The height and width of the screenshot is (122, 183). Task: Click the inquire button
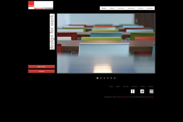click(41, 71)
